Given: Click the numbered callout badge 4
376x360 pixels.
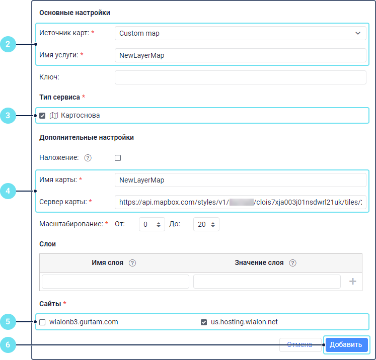Looking at the screenshot, I should click(8, 191).
